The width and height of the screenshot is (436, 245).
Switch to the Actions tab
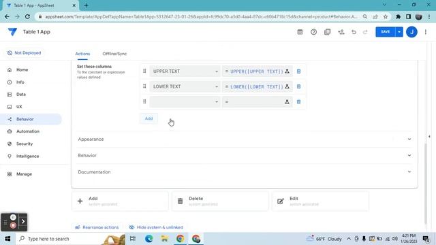coord(82,54)
